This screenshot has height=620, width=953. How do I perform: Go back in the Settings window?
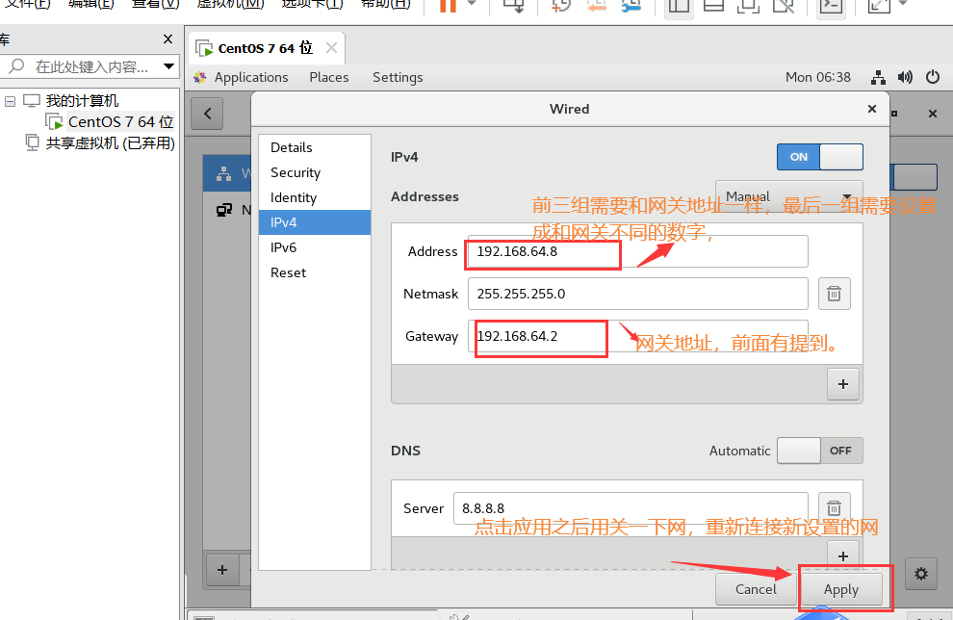coord(207,114)
